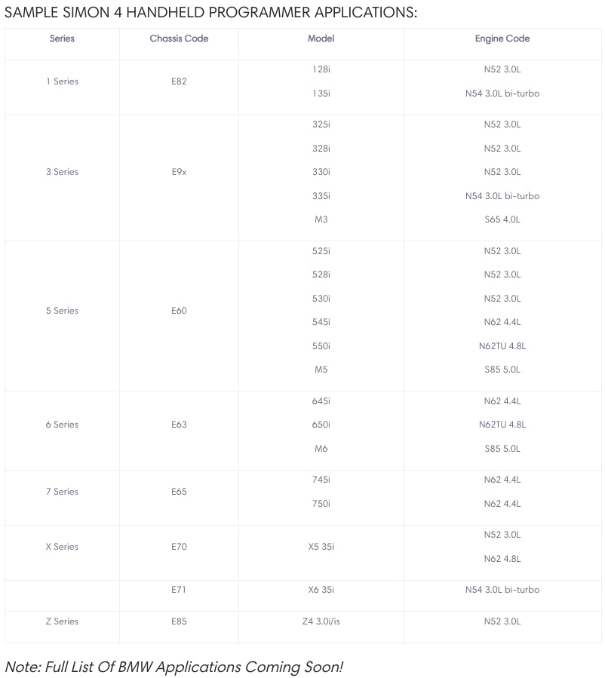Select the 3 Series row label
Screen dimensions: 605x678
(x=62, y=172)
